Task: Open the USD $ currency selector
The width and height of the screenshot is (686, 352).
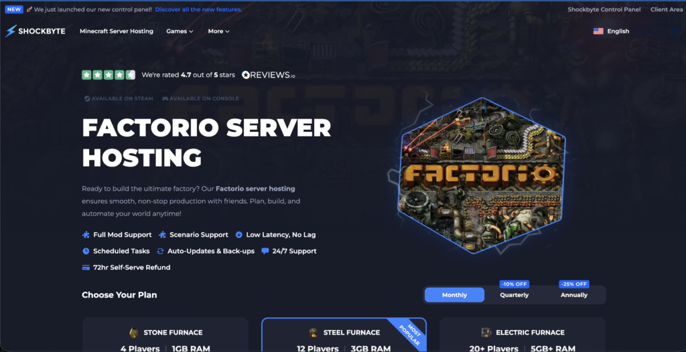Action: click(x=644, y=31)
